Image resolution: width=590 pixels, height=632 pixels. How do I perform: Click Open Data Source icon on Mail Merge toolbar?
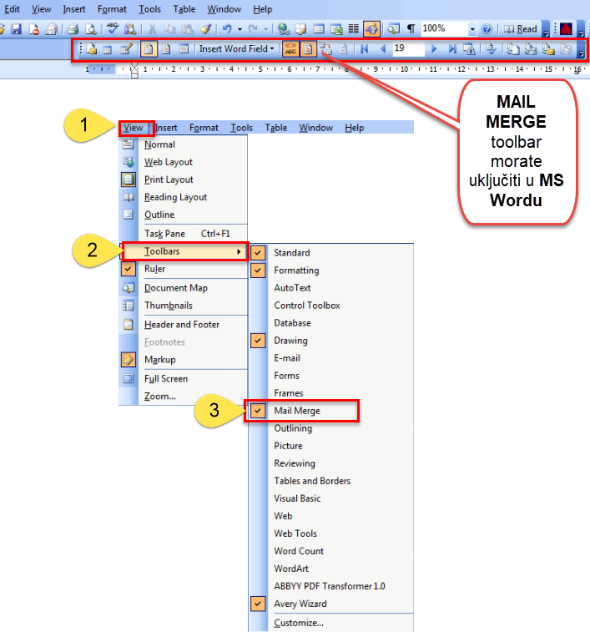pyautogui.click(x=107, y=49)
